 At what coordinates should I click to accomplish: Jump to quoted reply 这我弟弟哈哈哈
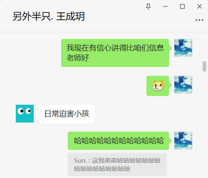tap(117, 164)
